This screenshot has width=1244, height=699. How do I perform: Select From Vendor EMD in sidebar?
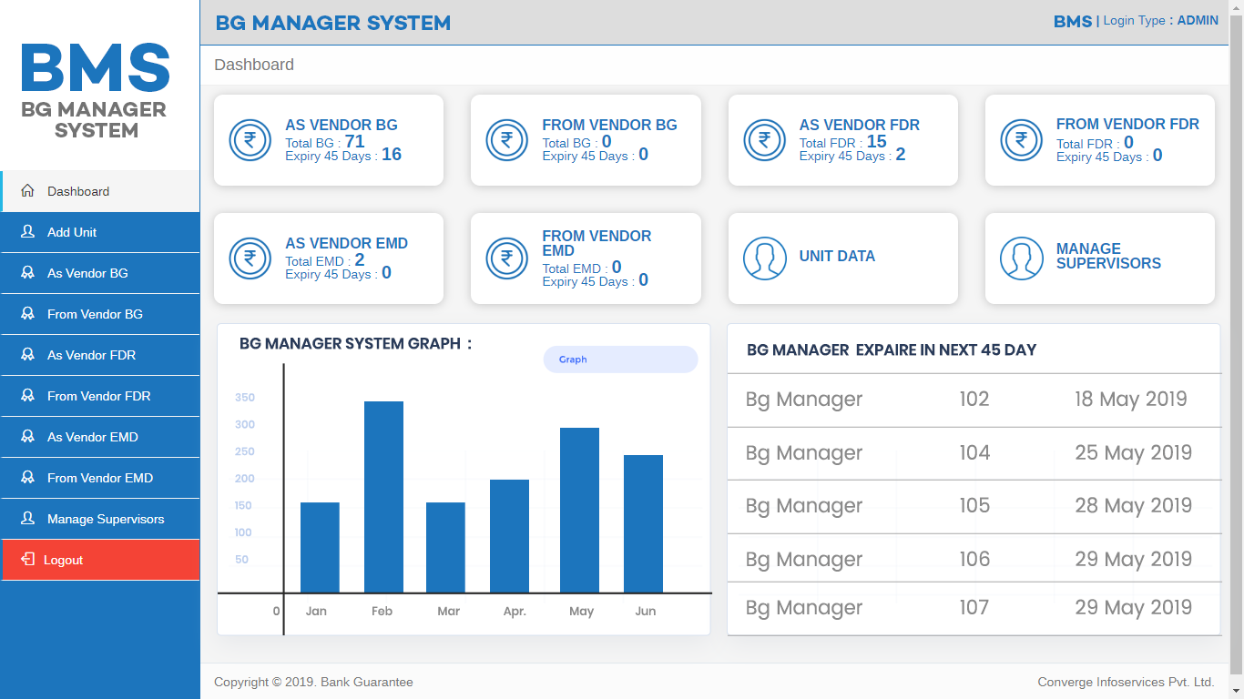[99, 478]
